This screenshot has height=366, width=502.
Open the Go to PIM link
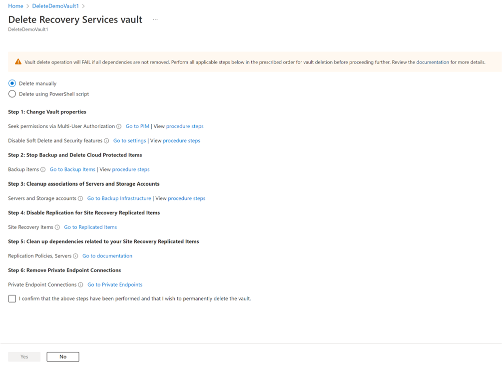coord(137,126)
